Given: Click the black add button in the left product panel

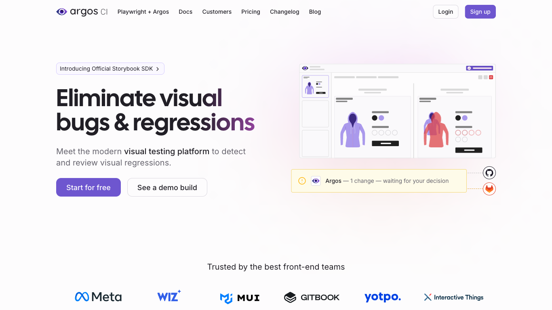Looking at the screenshot, I should [x=385, y=143].
